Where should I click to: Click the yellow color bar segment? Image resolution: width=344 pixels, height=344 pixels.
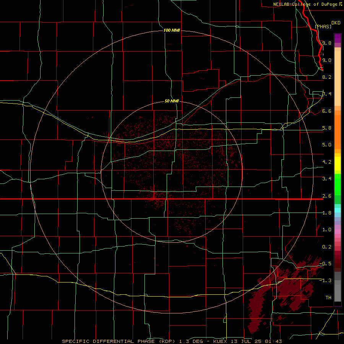point(338,164)
